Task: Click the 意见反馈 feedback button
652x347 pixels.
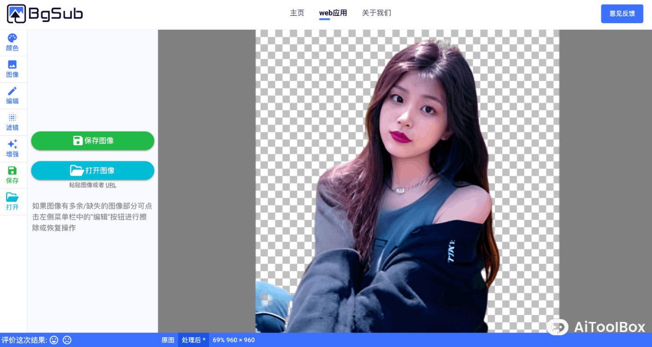Action: pyautogui.click(x=622, y=14)
